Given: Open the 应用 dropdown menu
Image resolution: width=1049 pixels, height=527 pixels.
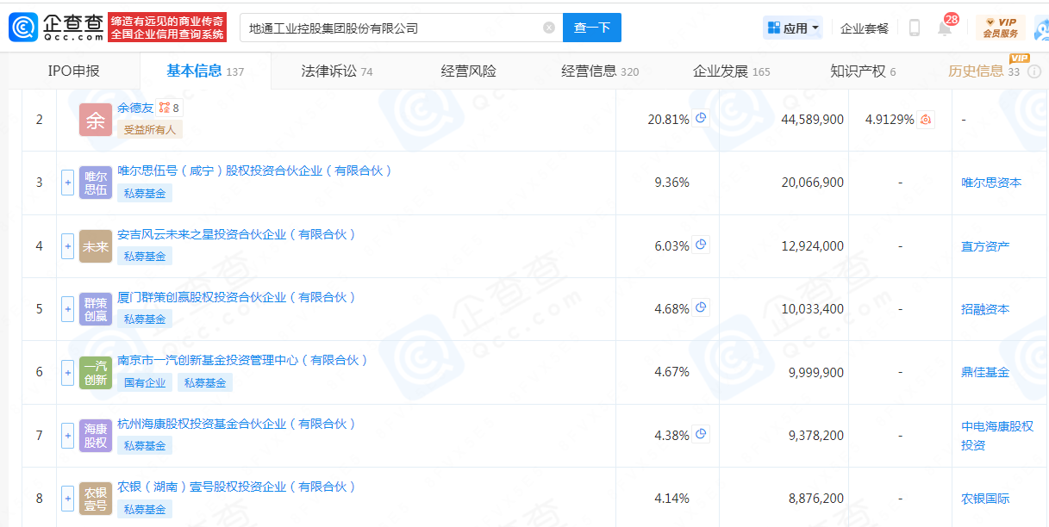Looking at the screenshot, I should click(x=793, y=28).
